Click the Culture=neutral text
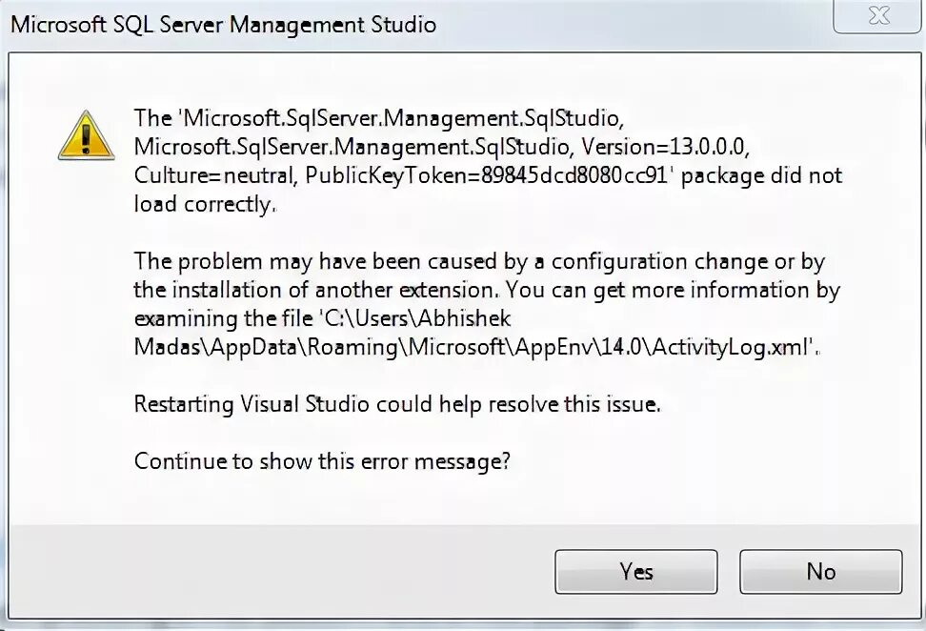This screenshot has width=926, height=631. 215,176
